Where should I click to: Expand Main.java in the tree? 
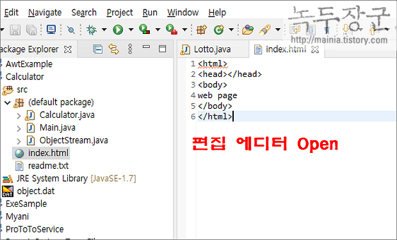[x=19, y=129]
